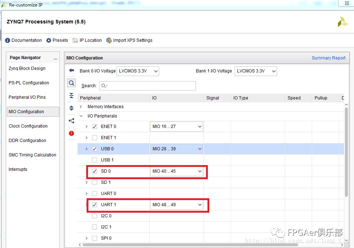Expand Memory Interfaces tree node

click(x=81, y=107)
